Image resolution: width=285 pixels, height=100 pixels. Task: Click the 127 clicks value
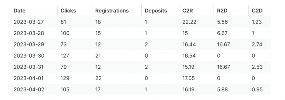[x=65, y=56]
